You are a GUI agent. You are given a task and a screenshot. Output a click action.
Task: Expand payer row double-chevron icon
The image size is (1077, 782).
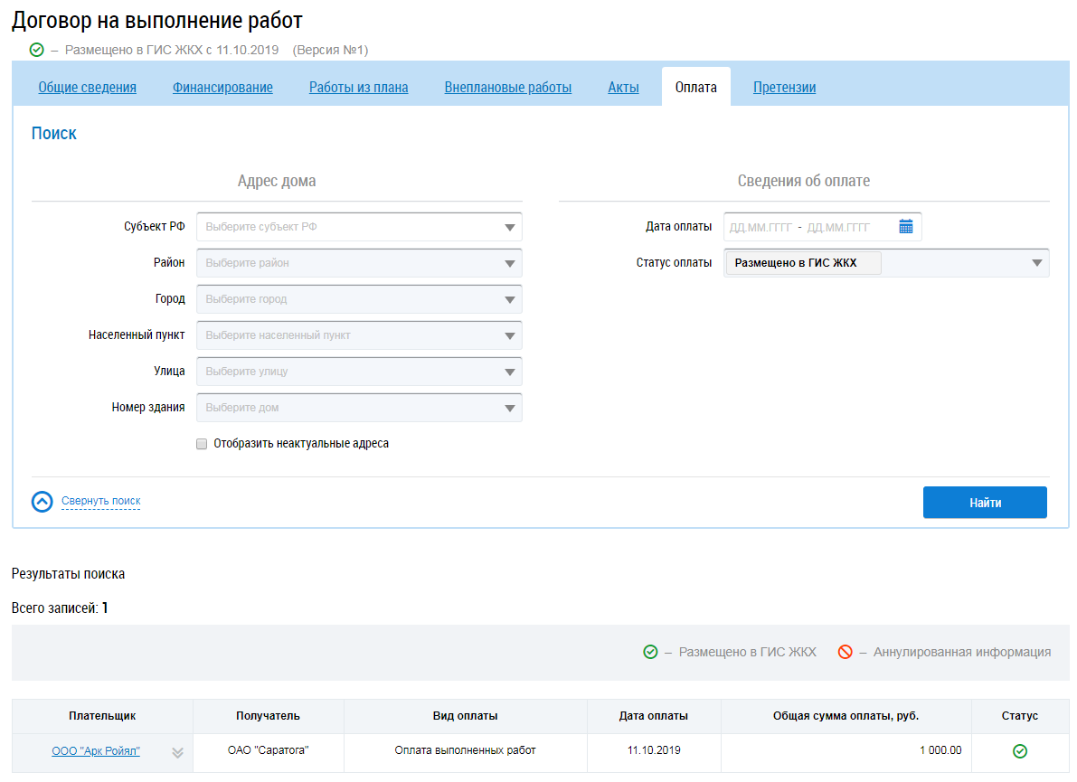pos(178,752)
